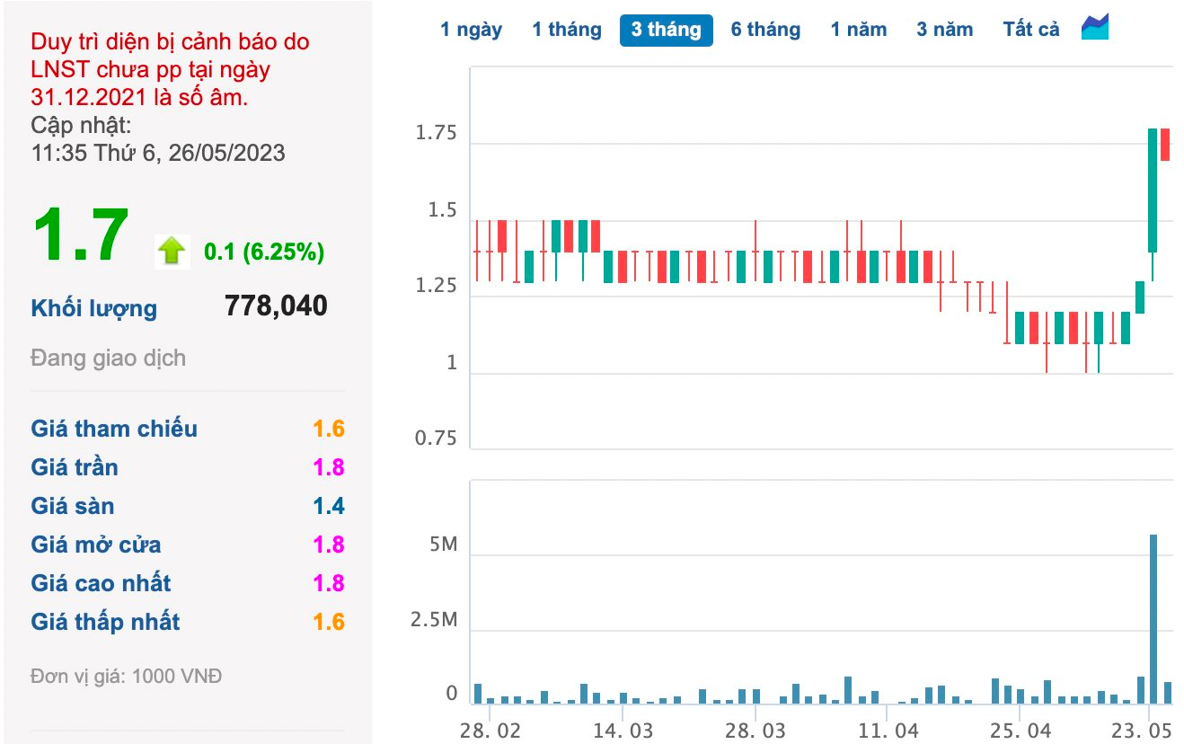Select the '1 năm' time range tab
The height and width of the screenshot is (744, 1184).
(858, 30)
